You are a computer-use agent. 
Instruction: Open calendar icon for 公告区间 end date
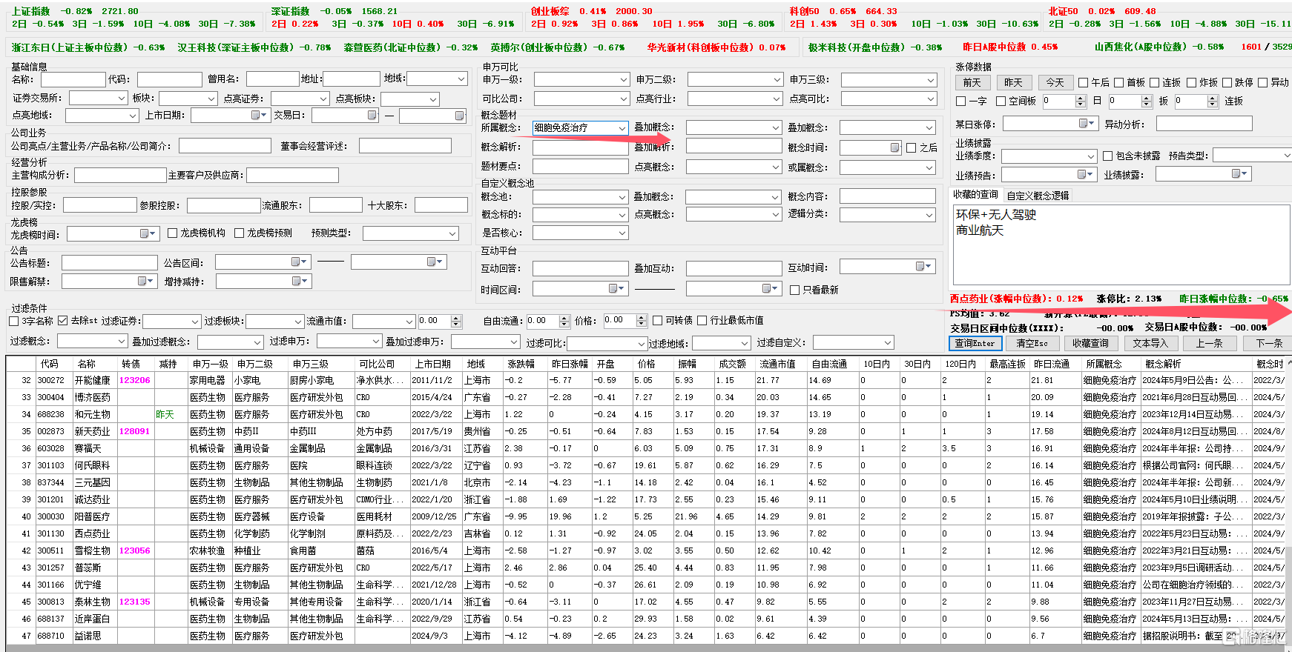pos(435,262)
